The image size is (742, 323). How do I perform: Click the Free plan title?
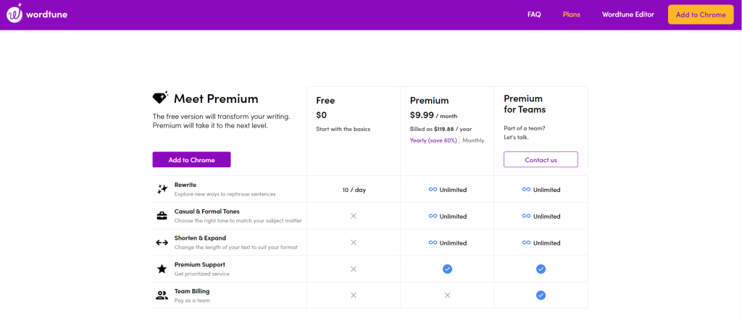click(x=325, y=100)
